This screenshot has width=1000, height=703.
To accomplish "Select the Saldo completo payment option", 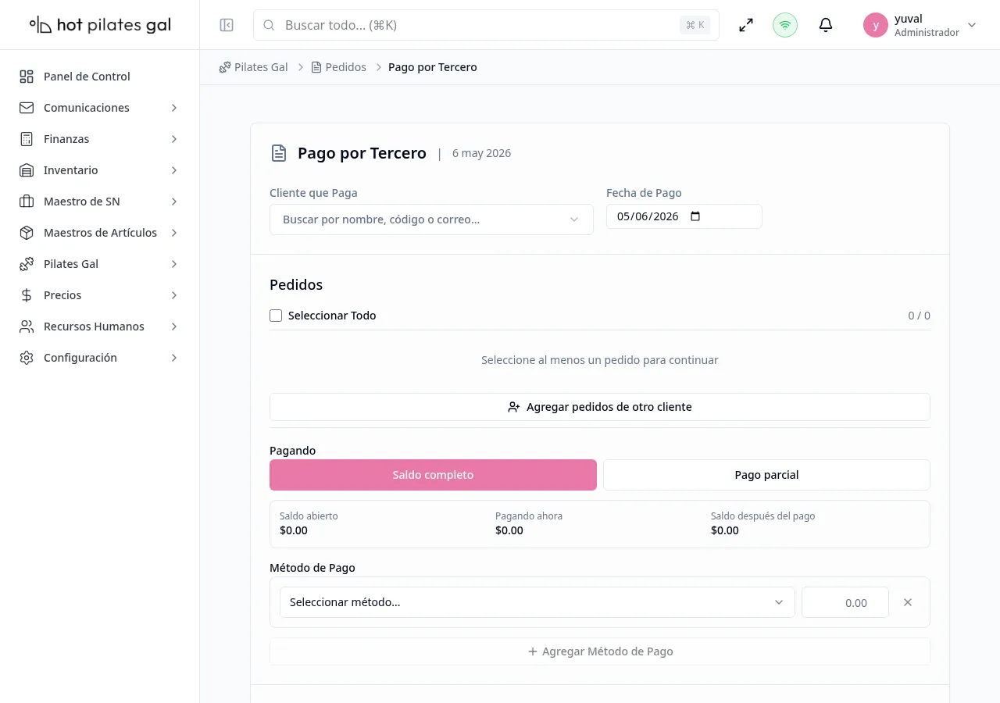I will point(433,475).
